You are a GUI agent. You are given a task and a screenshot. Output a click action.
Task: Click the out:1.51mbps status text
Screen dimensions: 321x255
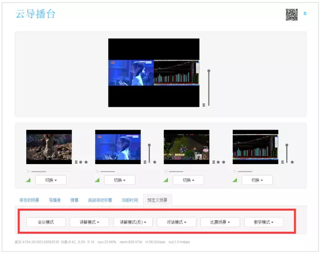point(179,242)
